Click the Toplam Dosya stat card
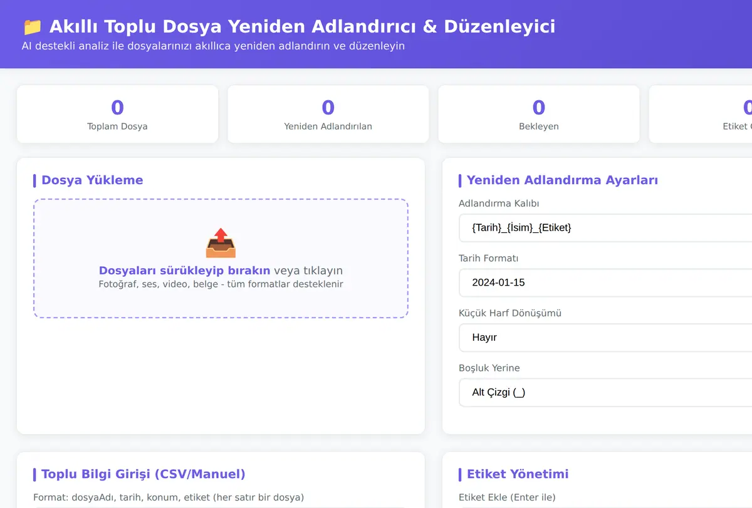 [118, 114]
